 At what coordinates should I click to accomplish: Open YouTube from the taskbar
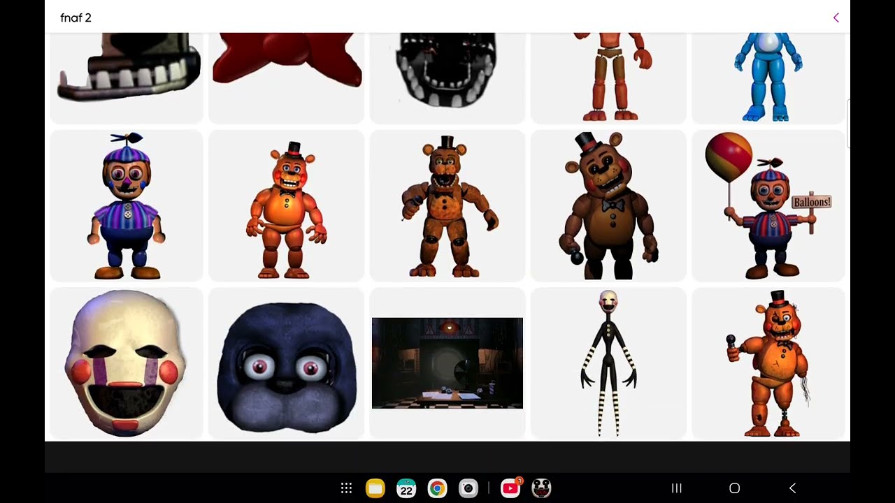coord(510,488)
